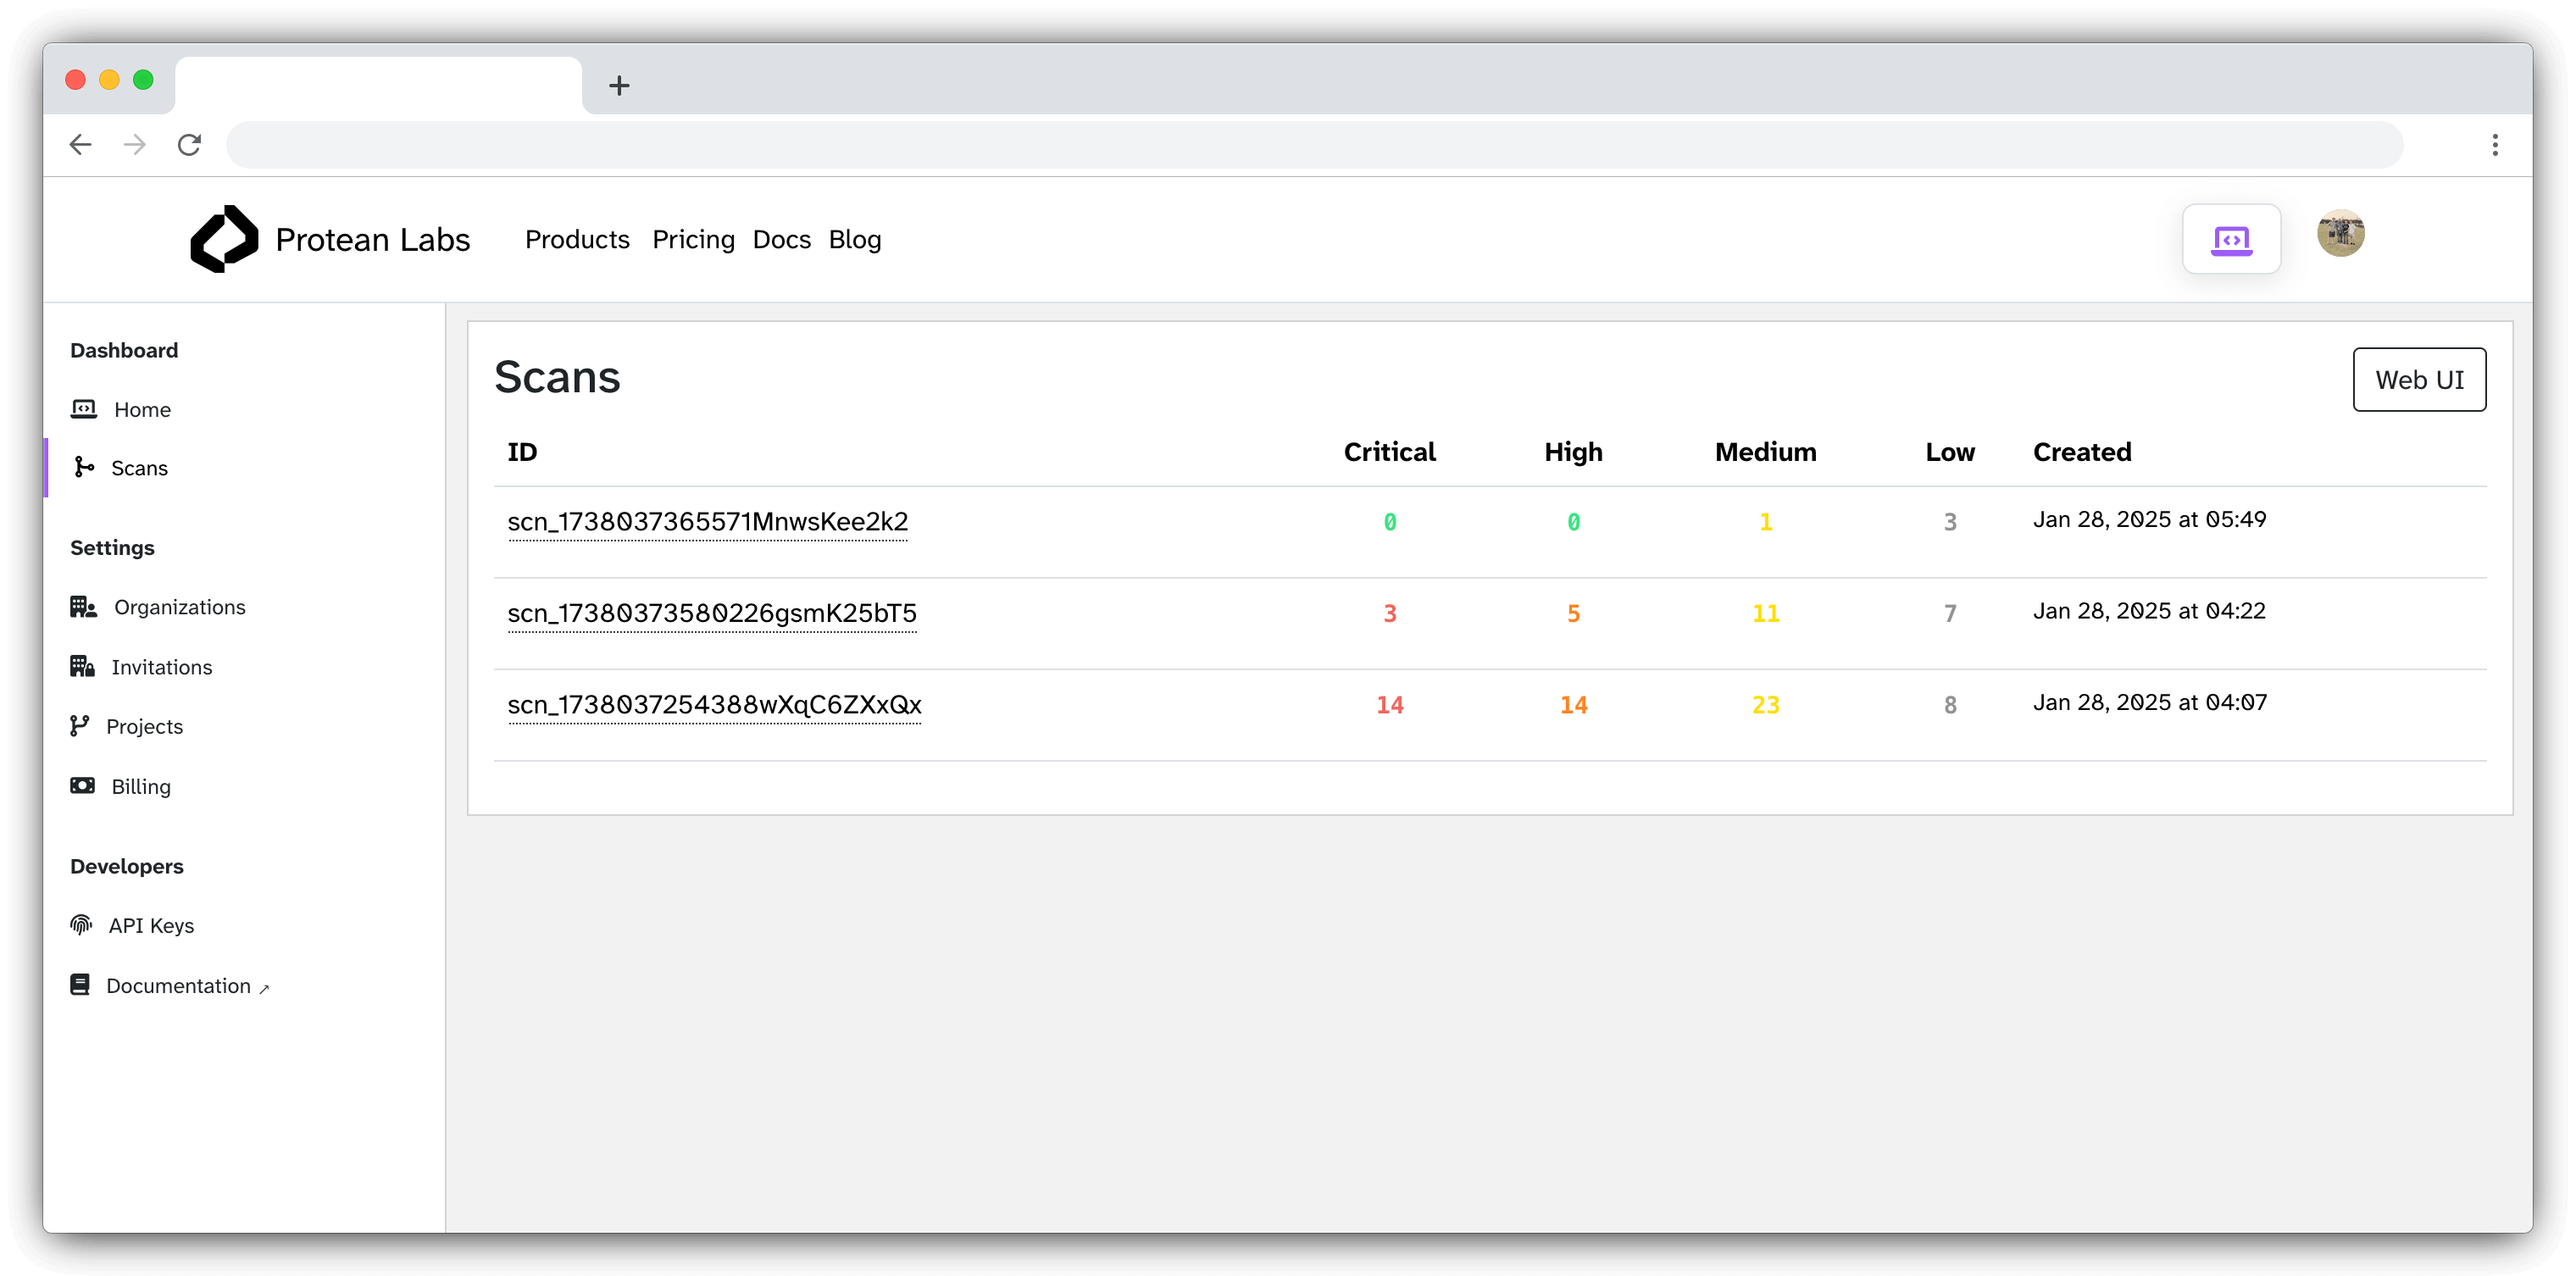Image resolution: width=2576 pixels, height=1276 pixels.
Task: Open the Products navigation menu
Action: coord(577,240)
